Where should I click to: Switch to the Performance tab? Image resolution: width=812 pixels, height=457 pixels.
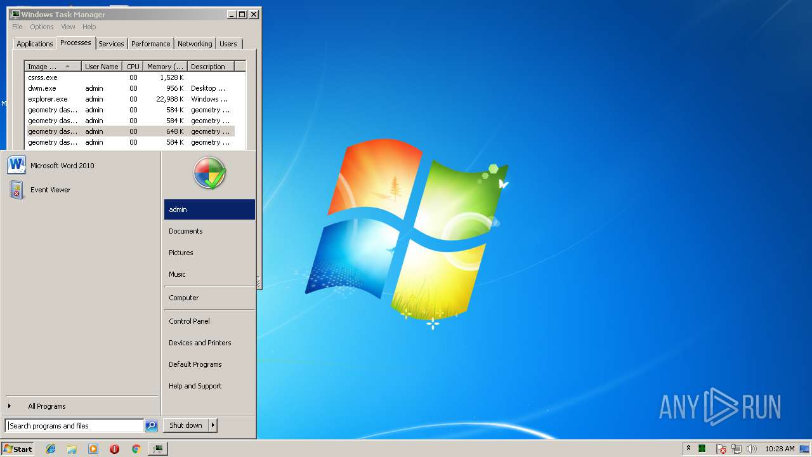[x=151, y=44]
